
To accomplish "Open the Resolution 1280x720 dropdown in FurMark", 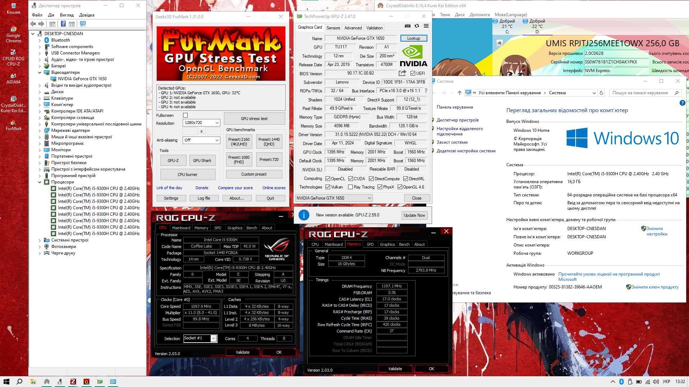I will pyautogui.click(x=201, y=123).
